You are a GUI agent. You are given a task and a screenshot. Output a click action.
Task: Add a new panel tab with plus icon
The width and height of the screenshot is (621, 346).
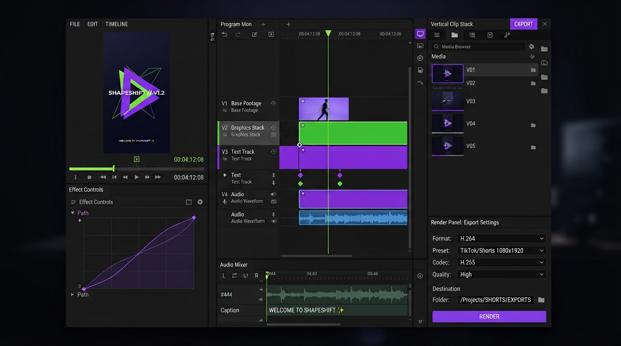[288, 24]
